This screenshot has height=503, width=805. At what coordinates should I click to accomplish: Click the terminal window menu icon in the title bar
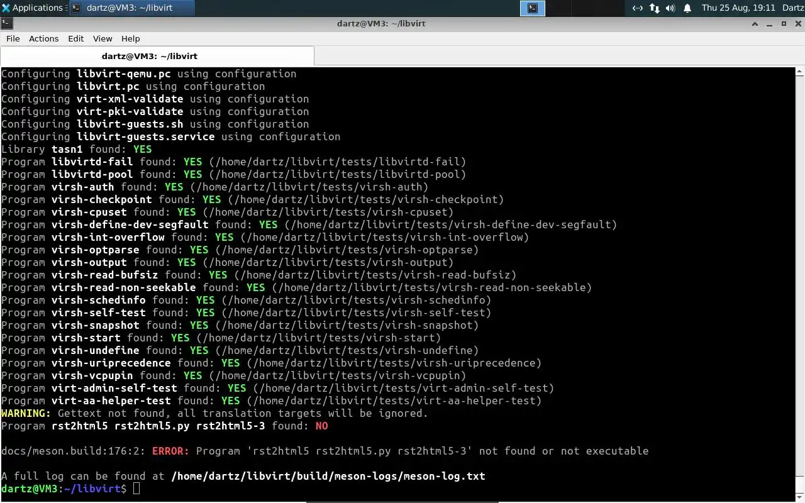point(6,23)
